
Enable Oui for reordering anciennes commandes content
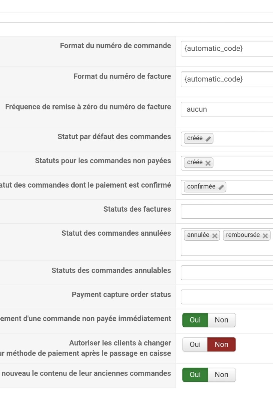pyautogui.click(x=195, y=374)
